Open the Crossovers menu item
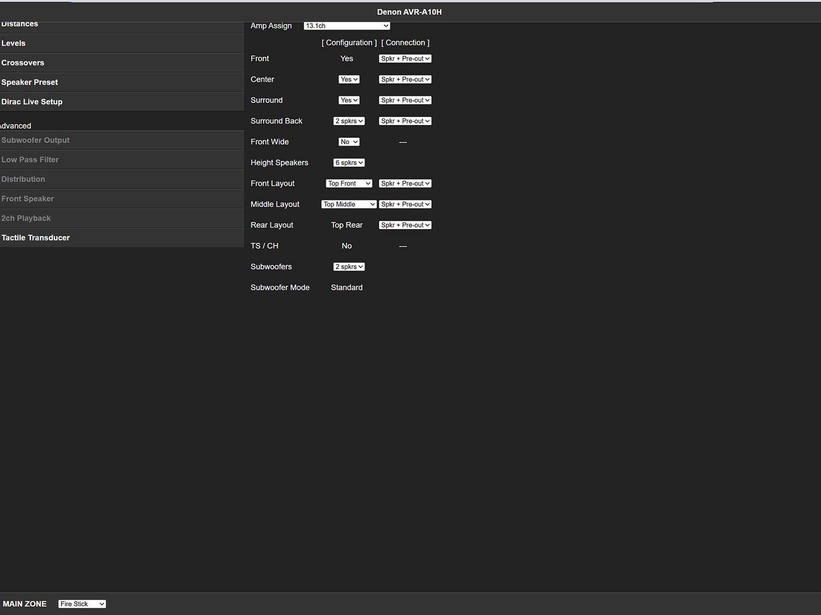821x615 pixels. tap(122, 63)
